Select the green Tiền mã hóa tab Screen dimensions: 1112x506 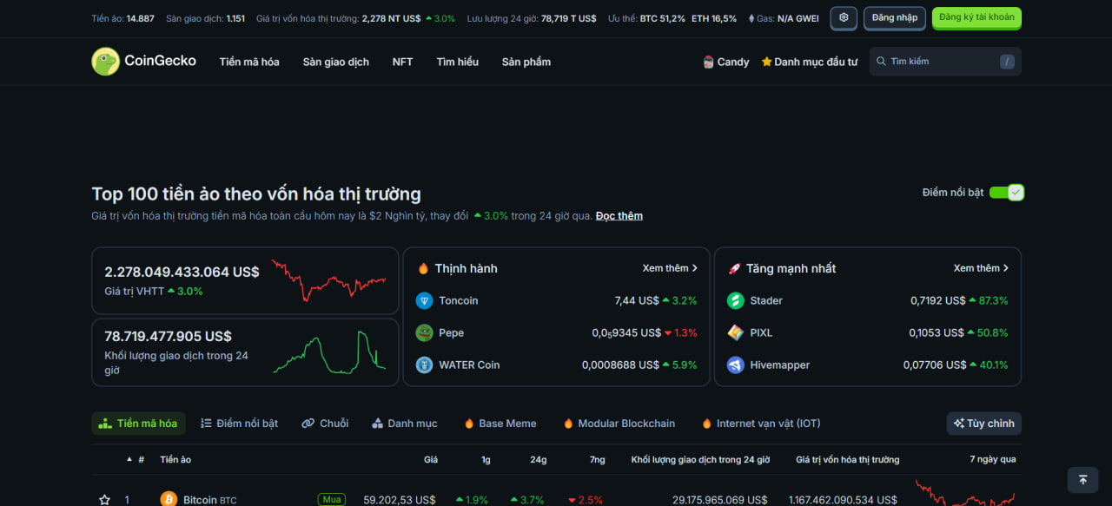[138, 424]
